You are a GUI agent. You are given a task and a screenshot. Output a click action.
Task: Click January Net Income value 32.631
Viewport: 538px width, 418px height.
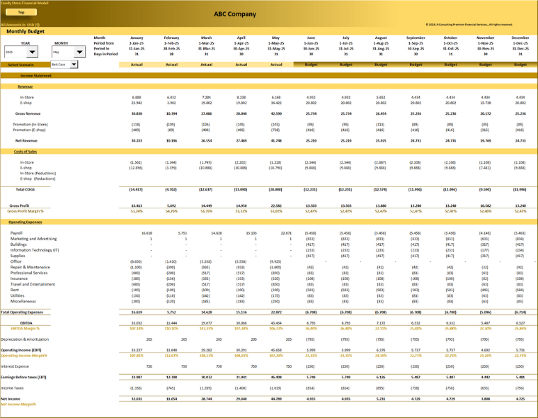point(136,398)
